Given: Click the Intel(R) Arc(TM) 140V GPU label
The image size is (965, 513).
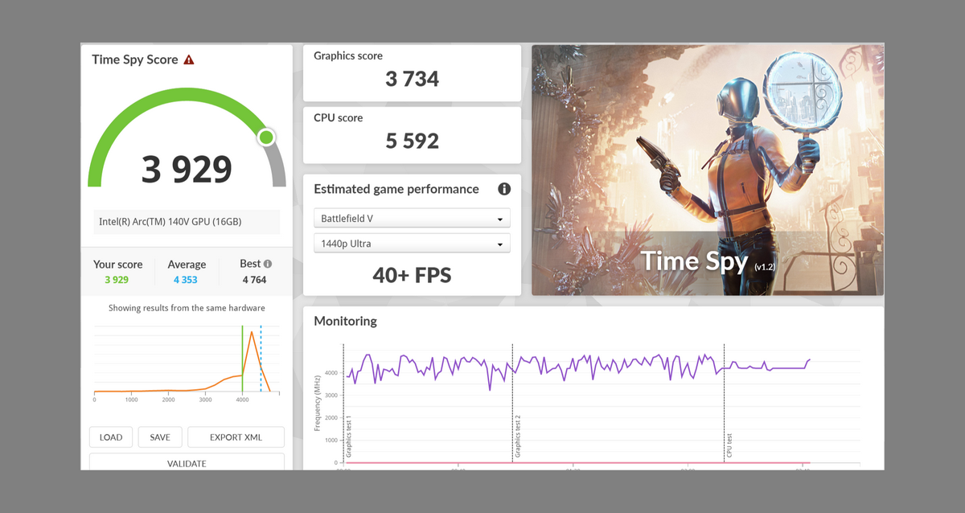Looking at the screenshot, I should [x=170, y=222].
